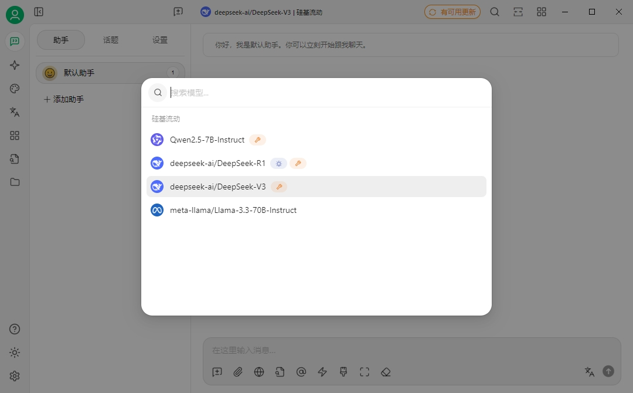This screenshot has width=633, height=393.
Task: Click the Qwen model logo icon
Action: (157, 140)
